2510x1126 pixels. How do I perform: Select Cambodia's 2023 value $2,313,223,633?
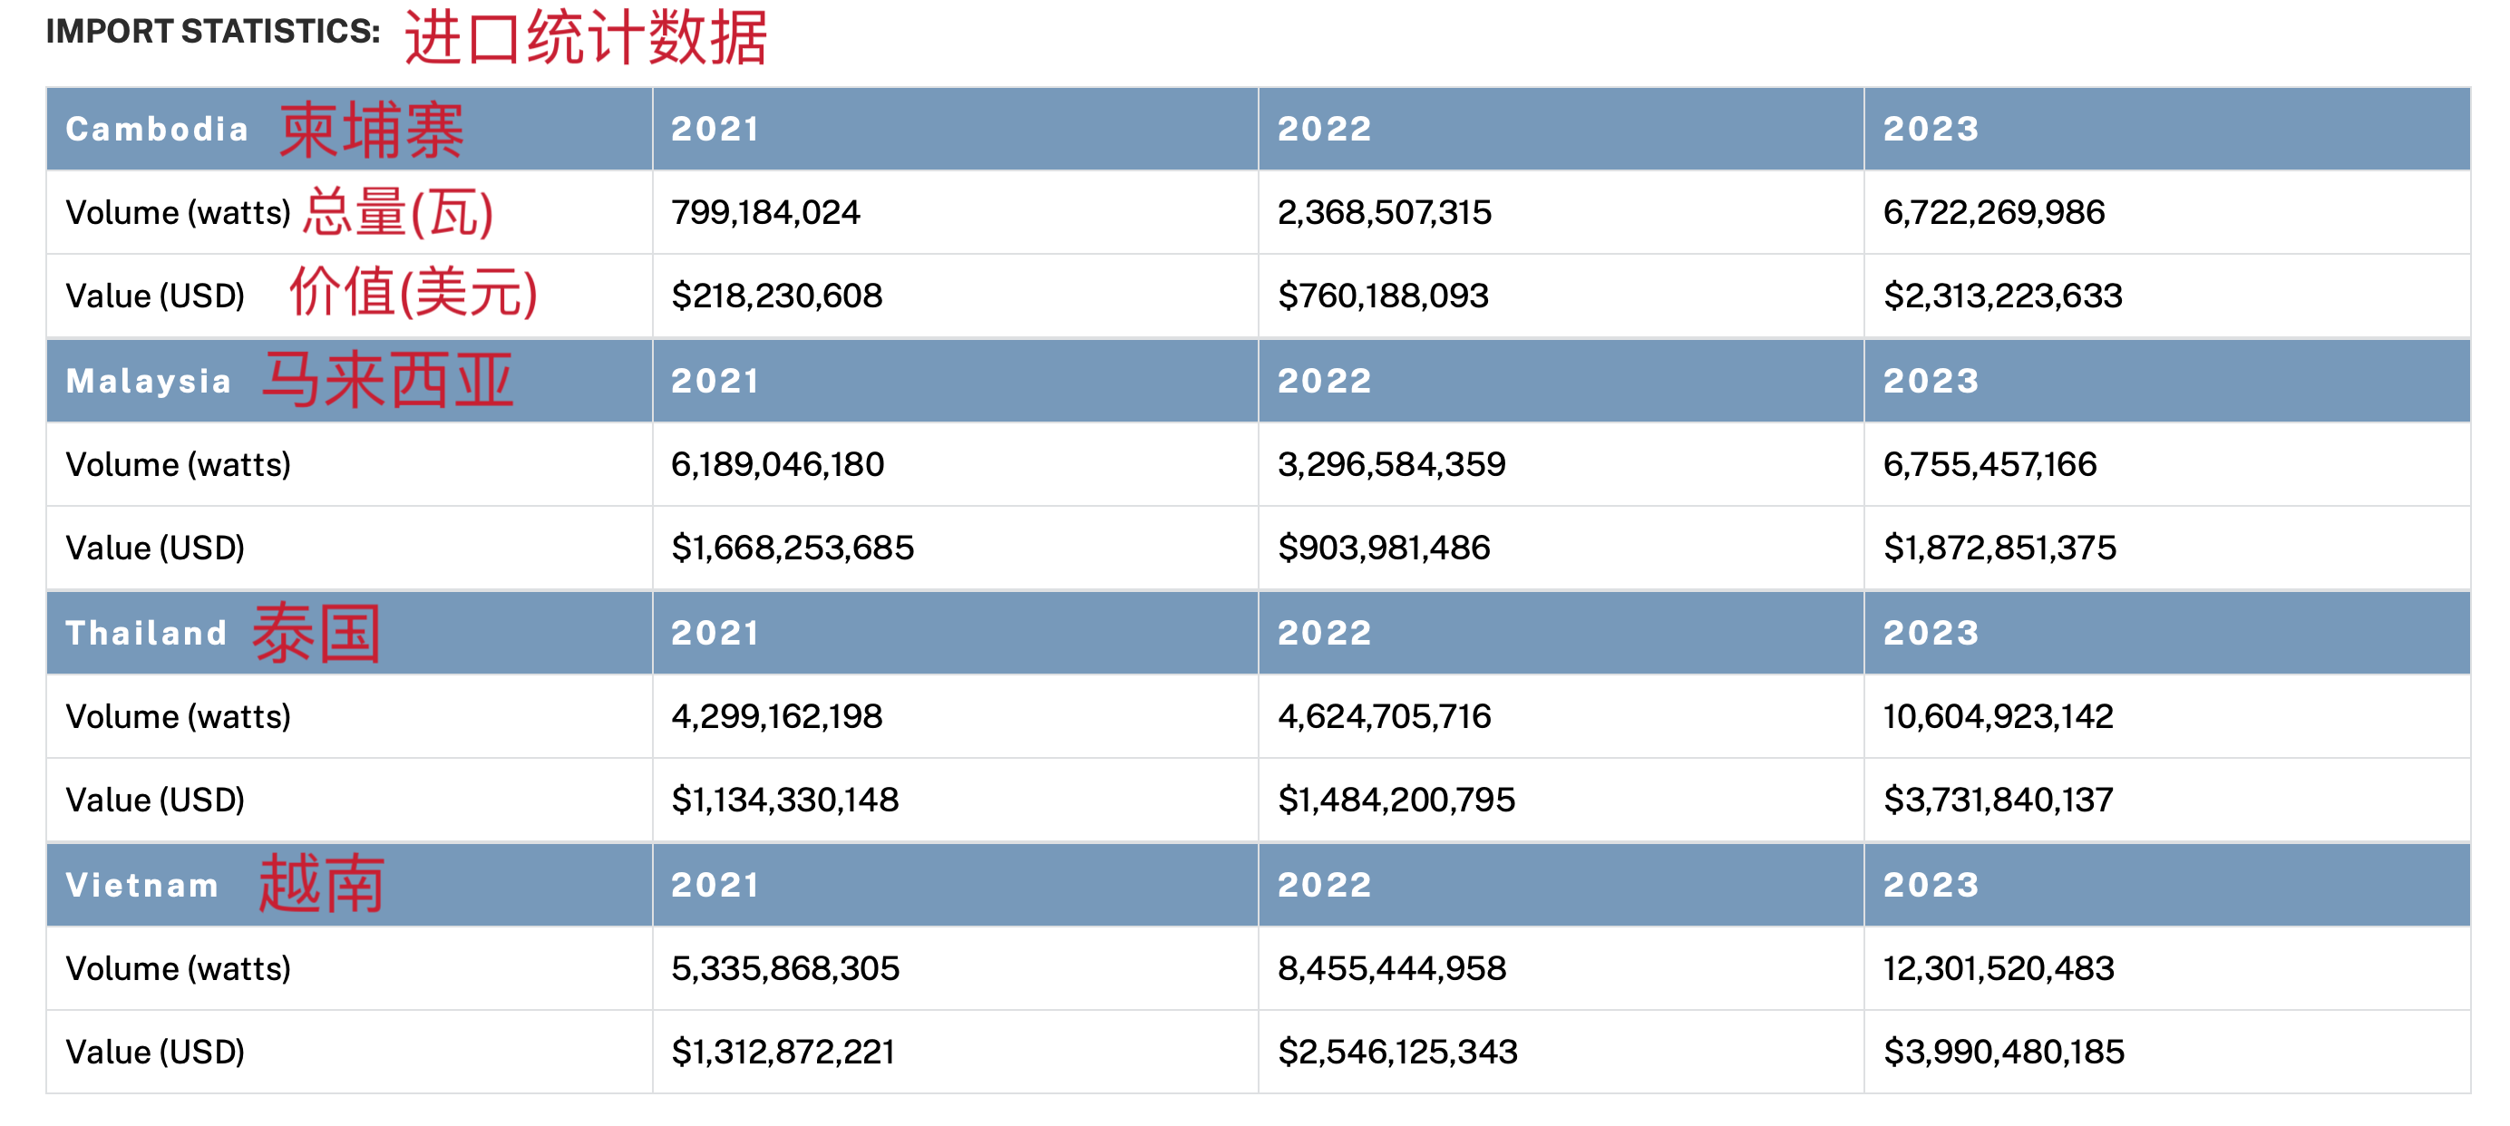2001,296
